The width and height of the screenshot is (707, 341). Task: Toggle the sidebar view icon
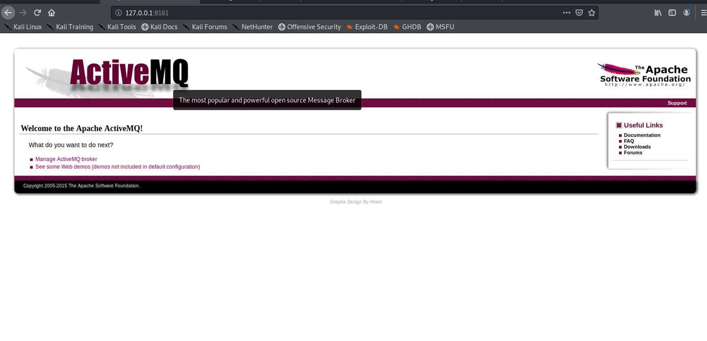click(672, 13)
